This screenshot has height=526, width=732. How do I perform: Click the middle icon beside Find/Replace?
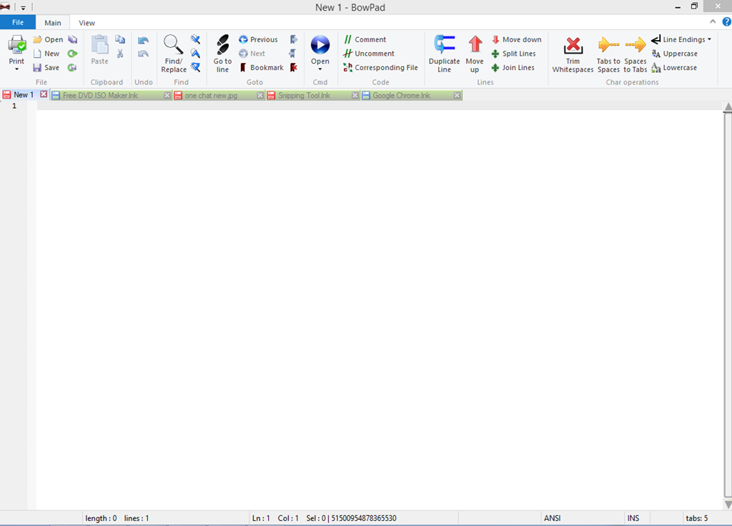tap(196, 54)
